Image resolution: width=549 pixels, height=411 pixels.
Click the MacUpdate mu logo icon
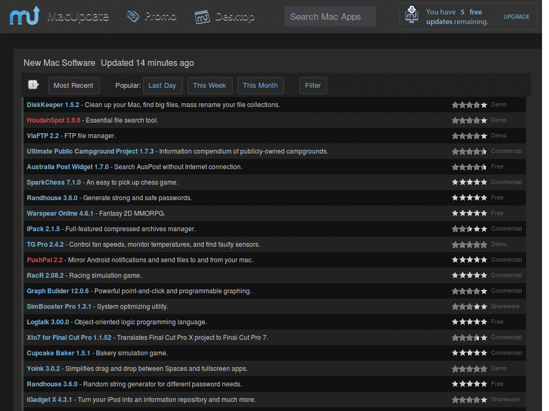coord(25,16)
